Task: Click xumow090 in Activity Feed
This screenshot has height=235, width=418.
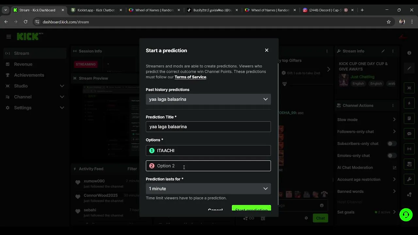Action: pyautogui.click(x=94, y=181)
